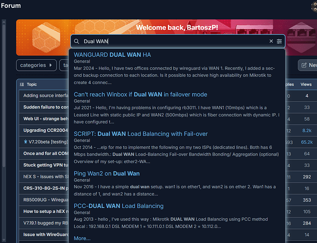The image size is (317, 243).
Task: Click General category under WANGUARD result
Action: [82, 61]
